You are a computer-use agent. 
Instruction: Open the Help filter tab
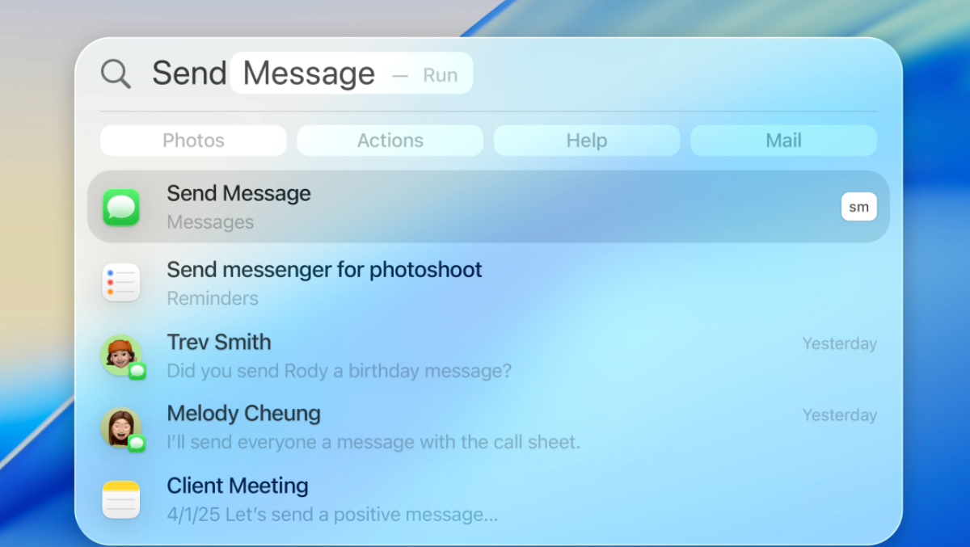point(586,141)
